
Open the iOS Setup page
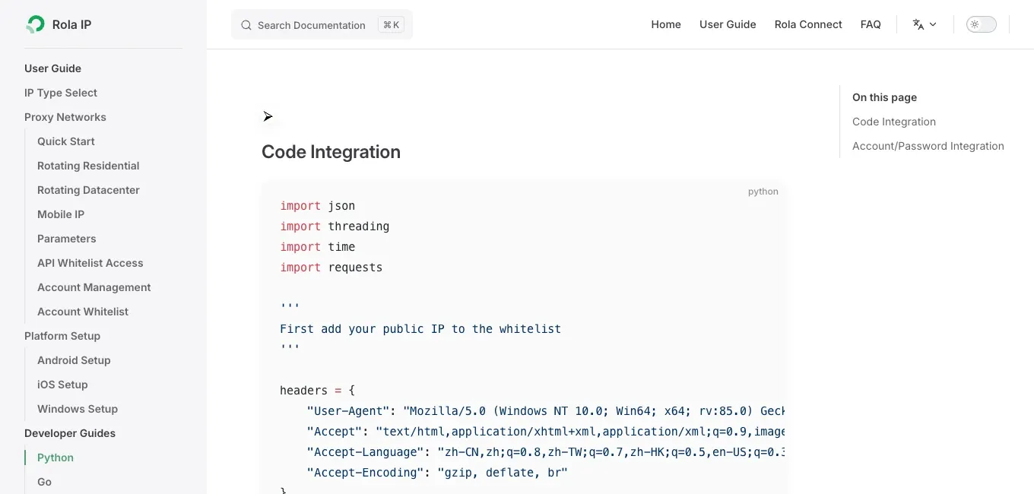[x=62, y=385]
